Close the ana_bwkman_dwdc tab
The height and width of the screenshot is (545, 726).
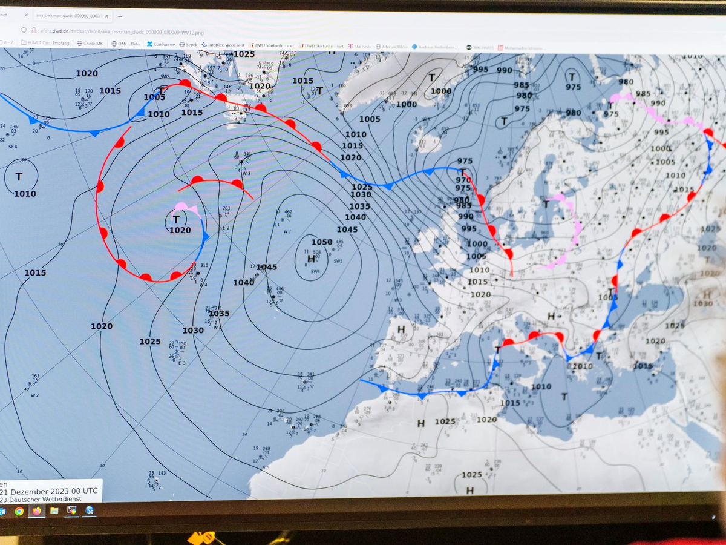coord(107,15)
